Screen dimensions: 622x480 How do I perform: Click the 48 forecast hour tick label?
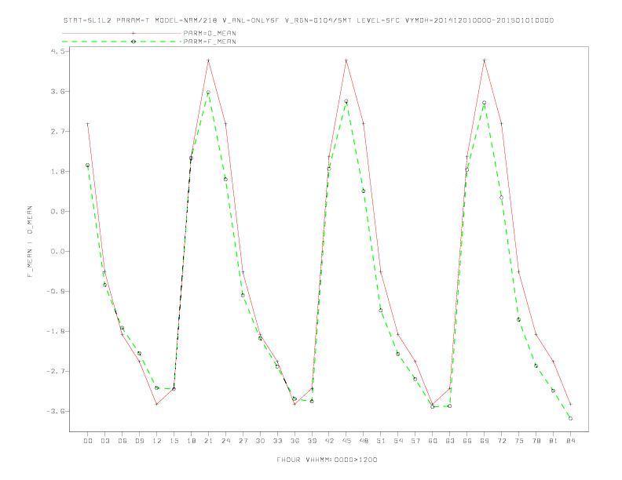click(x=364, y=441)
